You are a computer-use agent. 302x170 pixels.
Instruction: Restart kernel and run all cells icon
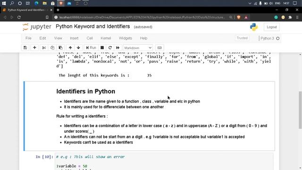pyautogui.click(x=117, y=48)
